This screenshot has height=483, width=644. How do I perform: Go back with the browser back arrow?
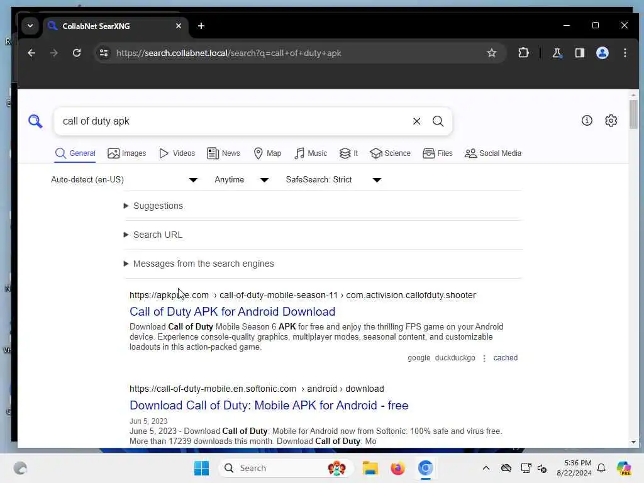31,53
